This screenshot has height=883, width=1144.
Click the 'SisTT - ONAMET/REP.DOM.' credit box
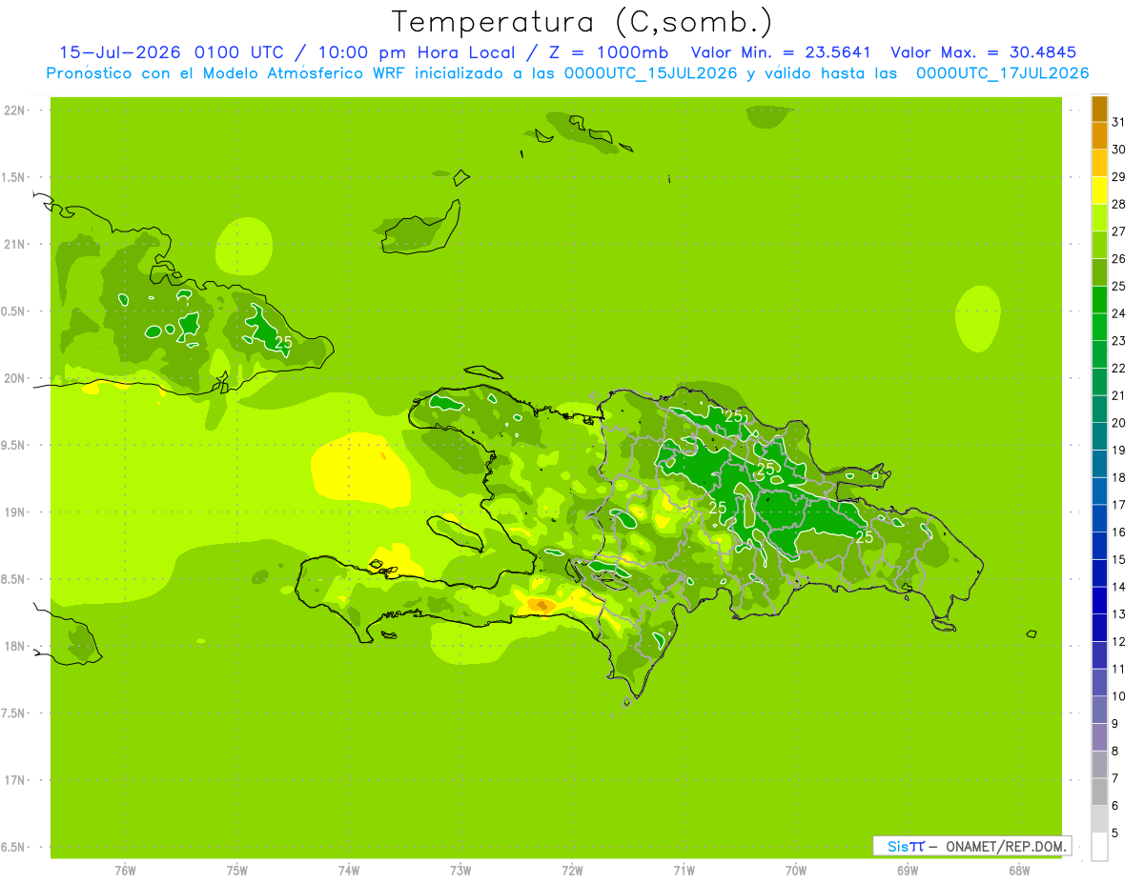972,846
